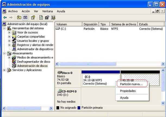
Task: Select Administración del equipo (local) root
Action: [x=27, y=24]
